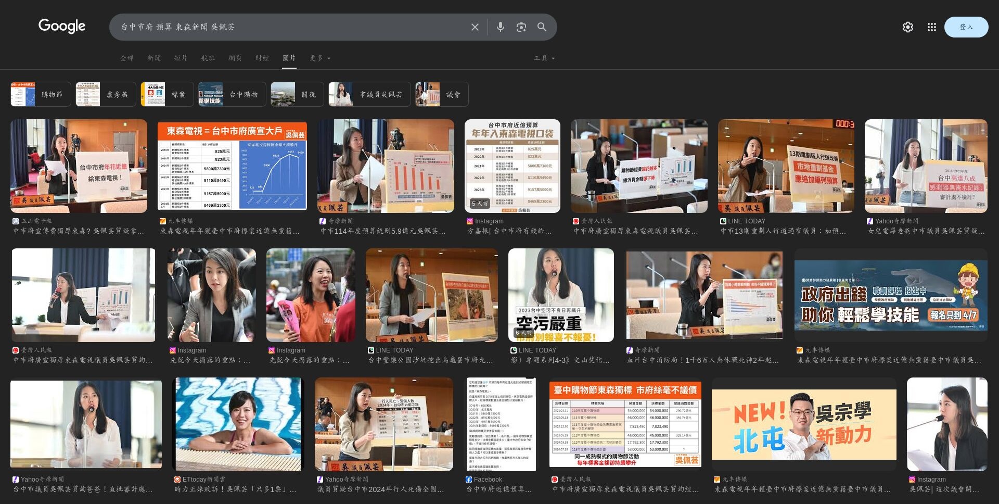Open 空污嚴重 image result
The height and width of the screenshot is (504, 999).
[x=561, y=295]
